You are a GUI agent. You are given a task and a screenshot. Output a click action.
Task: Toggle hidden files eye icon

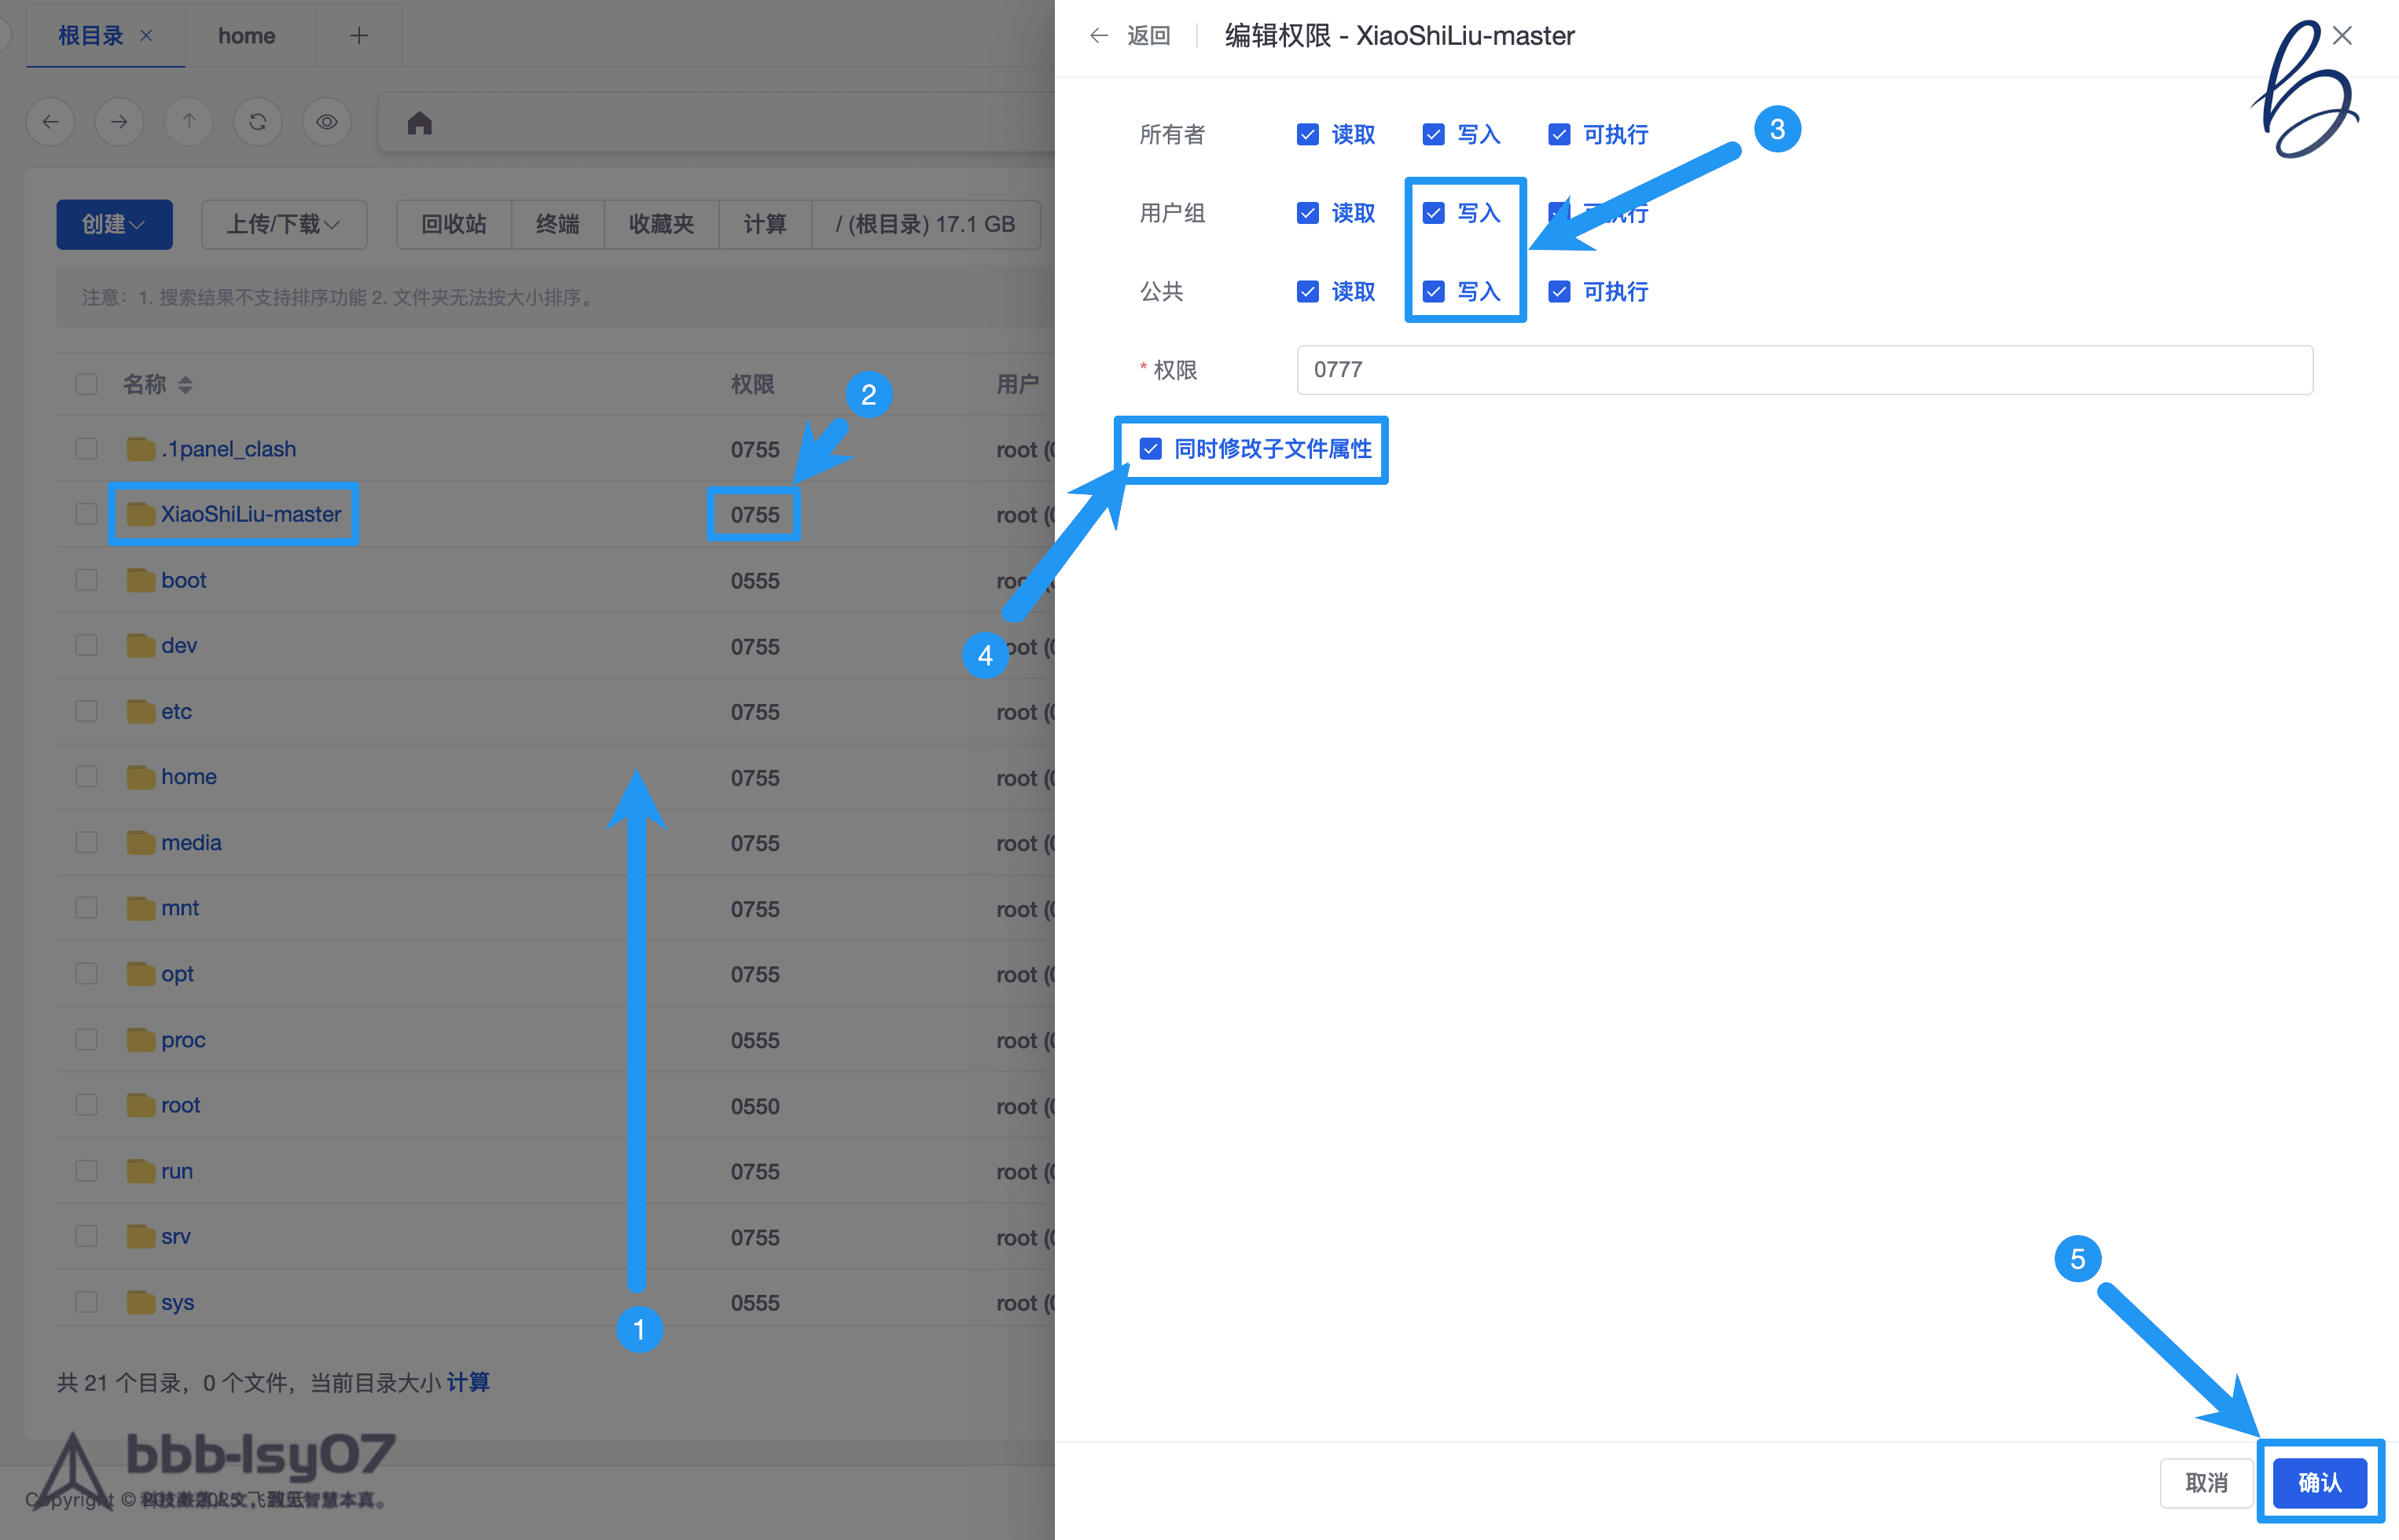326,122
